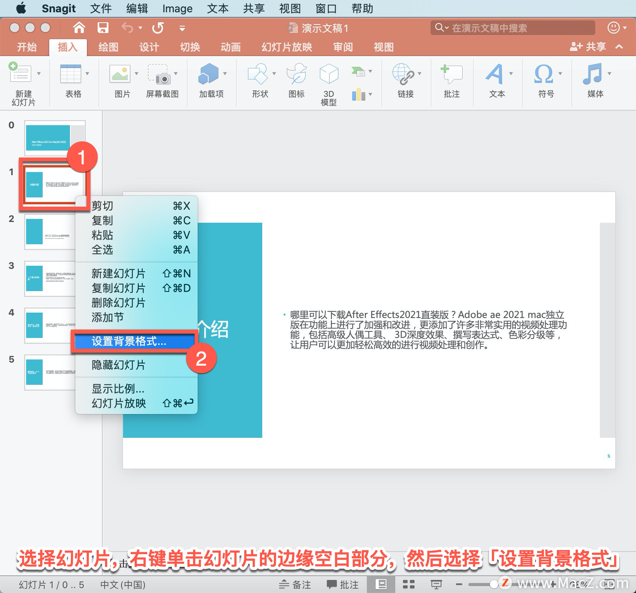Click the Comment insert icon
Screen dimensions: 636x593
click(x=451, y=74)
